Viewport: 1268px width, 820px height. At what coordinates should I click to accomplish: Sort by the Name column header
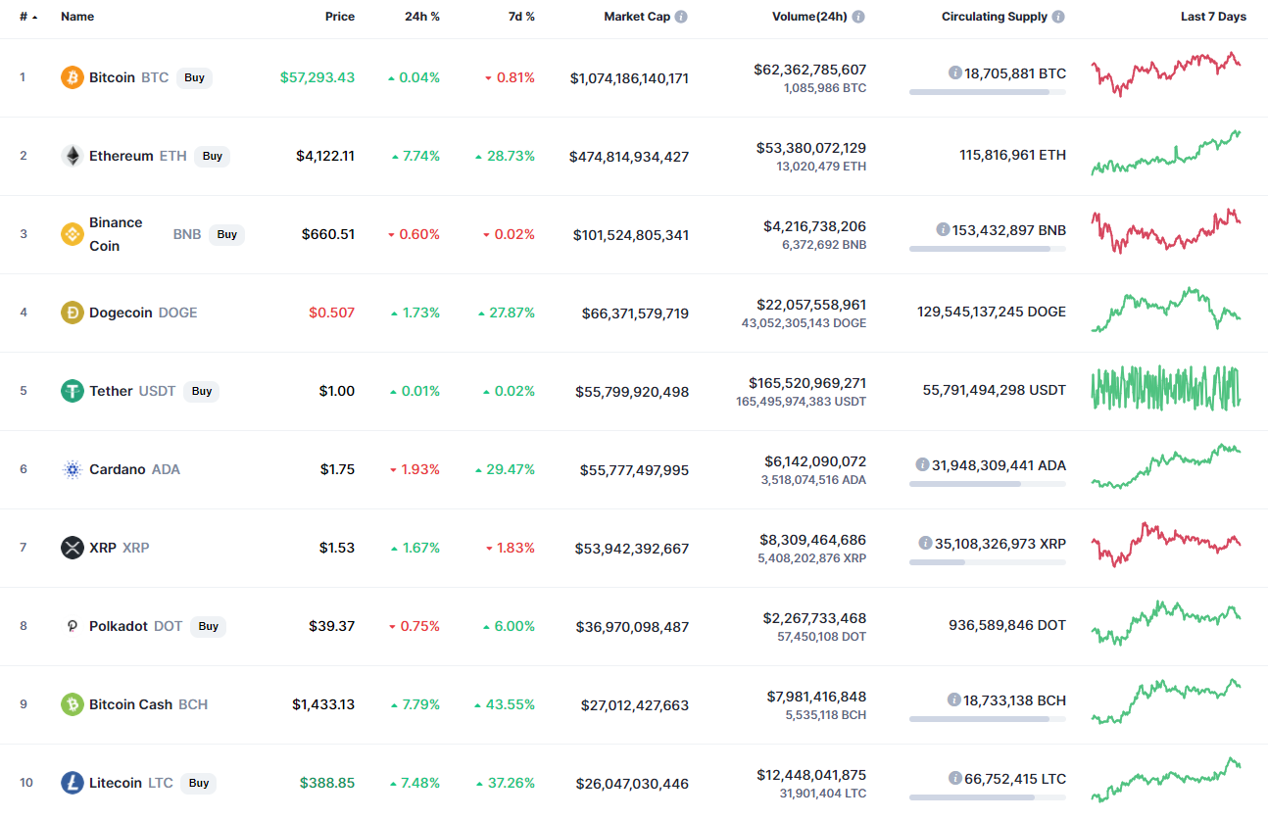coord(77,17)
